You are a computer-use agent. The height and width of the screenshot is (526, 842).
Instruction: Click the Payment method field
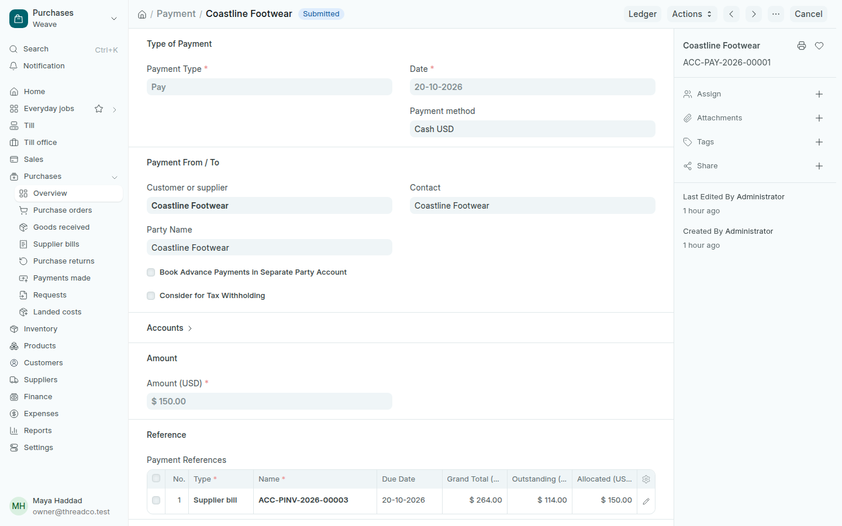533,129
